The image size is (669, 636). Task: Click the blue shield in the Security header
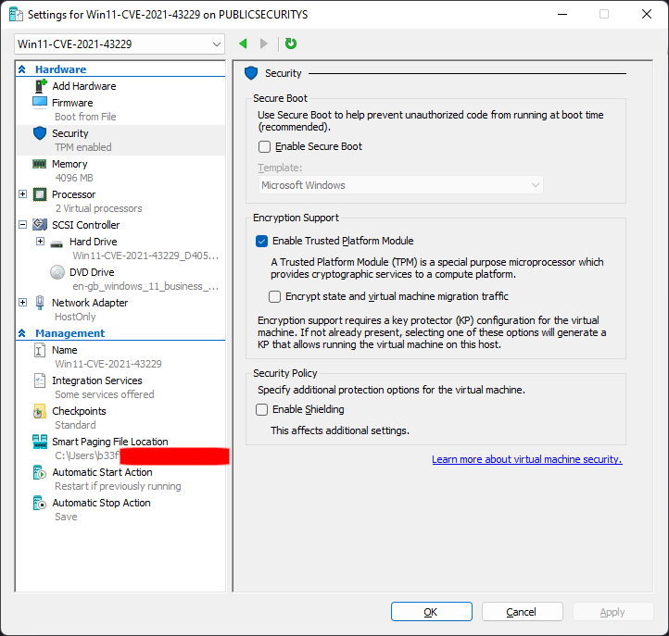click(x=251, y=73)
